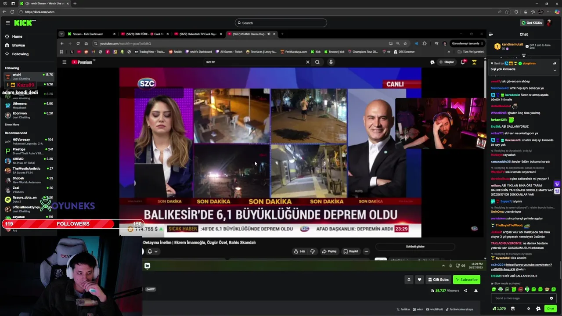The width and height of the screenshot is (562, 316).
Task: Click streamed browser back arrow
Action: click(62, 43)
